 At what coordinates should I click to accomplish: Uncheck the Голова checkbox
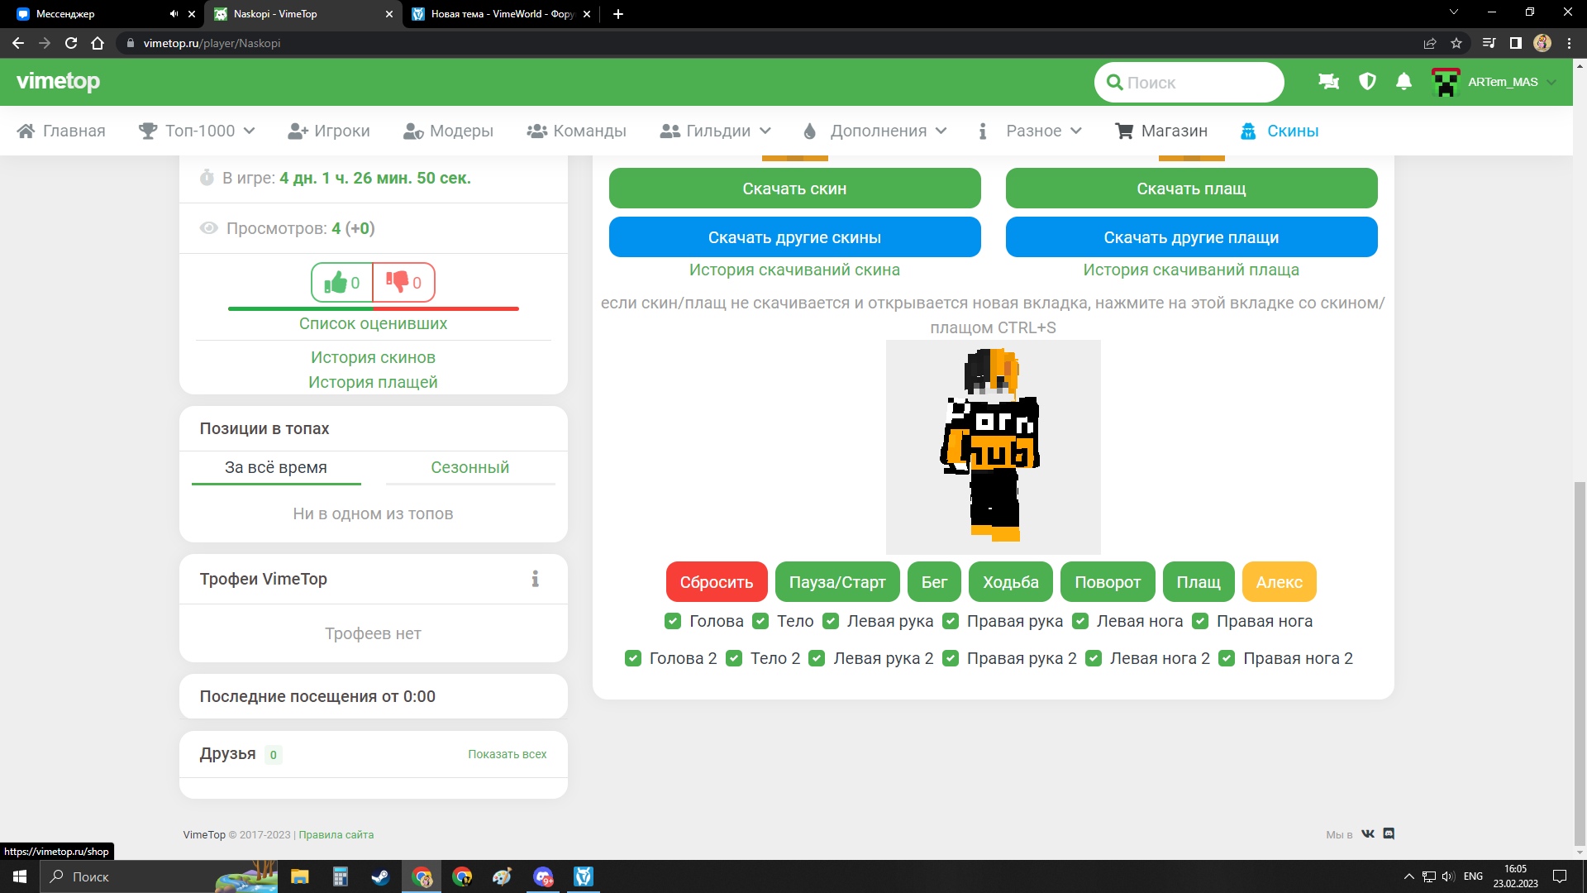[x=673, y=621]
